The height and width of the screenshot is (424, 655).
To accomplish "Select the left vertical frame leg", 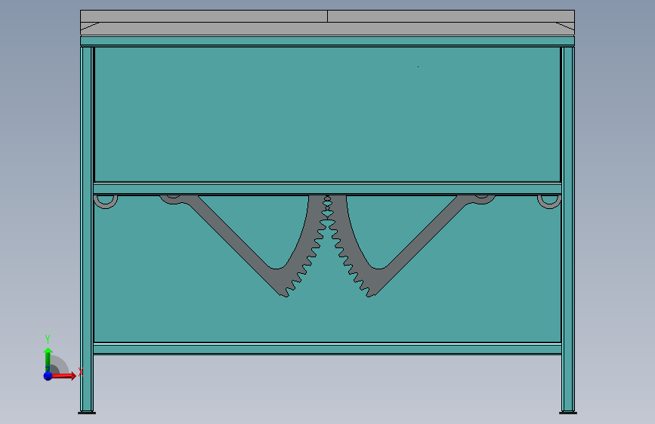I will pos(87,229).
